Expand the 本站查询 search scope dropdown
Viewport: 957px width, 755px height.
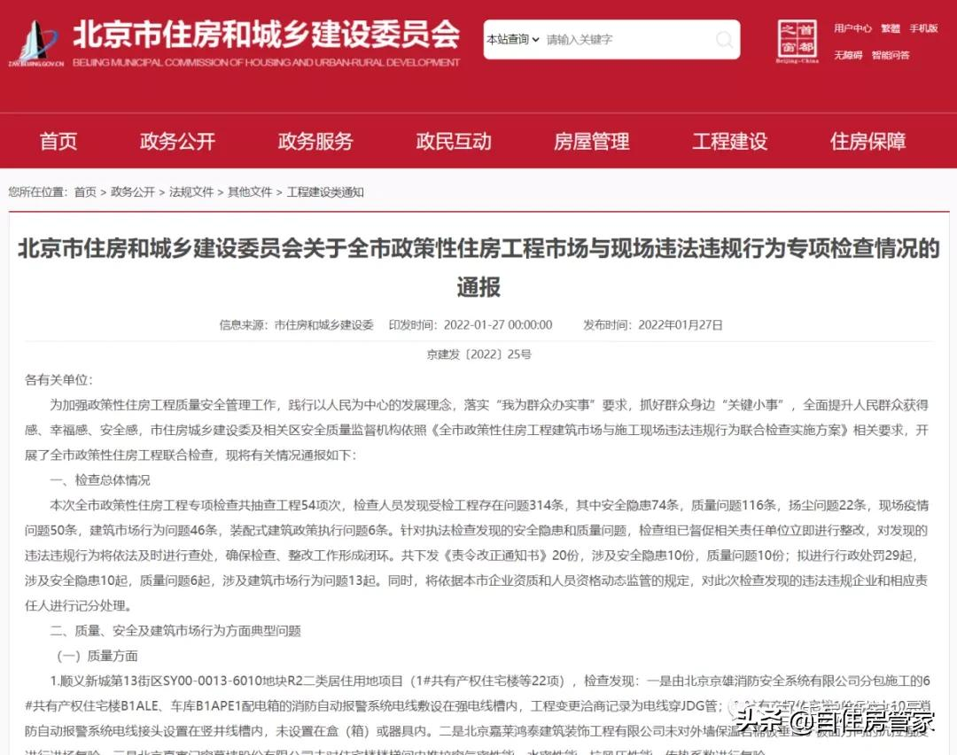(x=513, y=40)
